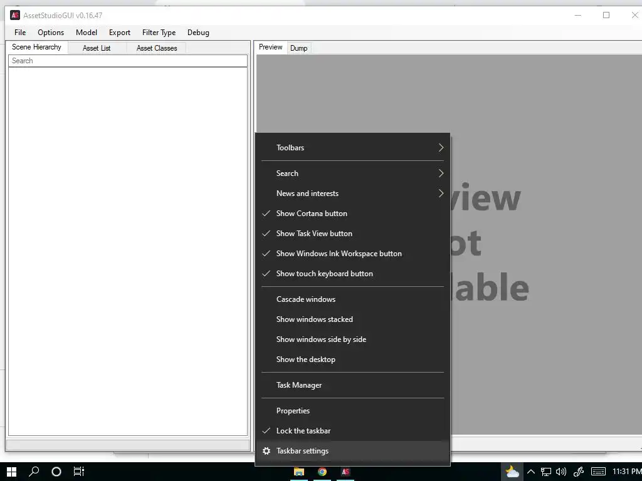Maximize the AssetStudioGUI window
Image resolution: width=642 pixels, height=481 pixels.
pyautogui.click(x=606, y=15)
